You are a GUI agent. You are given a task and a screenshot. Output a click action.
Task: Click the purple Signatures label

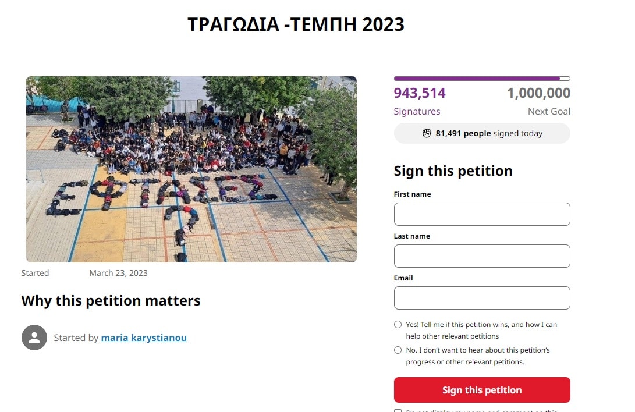pyautogui.click(x=417, y=111)
